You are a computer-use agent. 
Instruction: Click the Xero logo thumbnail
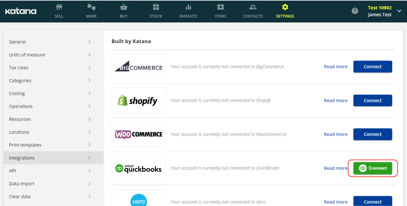(x=138, y=200)
